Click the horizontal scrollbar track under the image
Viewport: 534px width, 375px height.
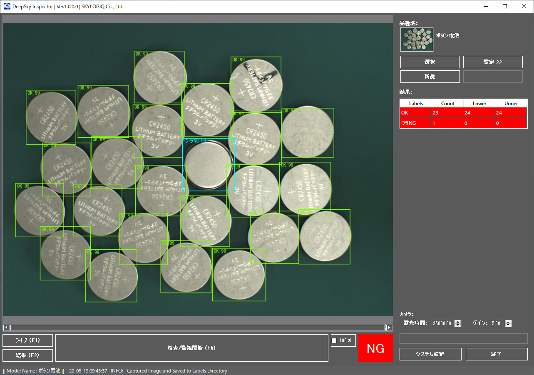(x=198, y=328)
